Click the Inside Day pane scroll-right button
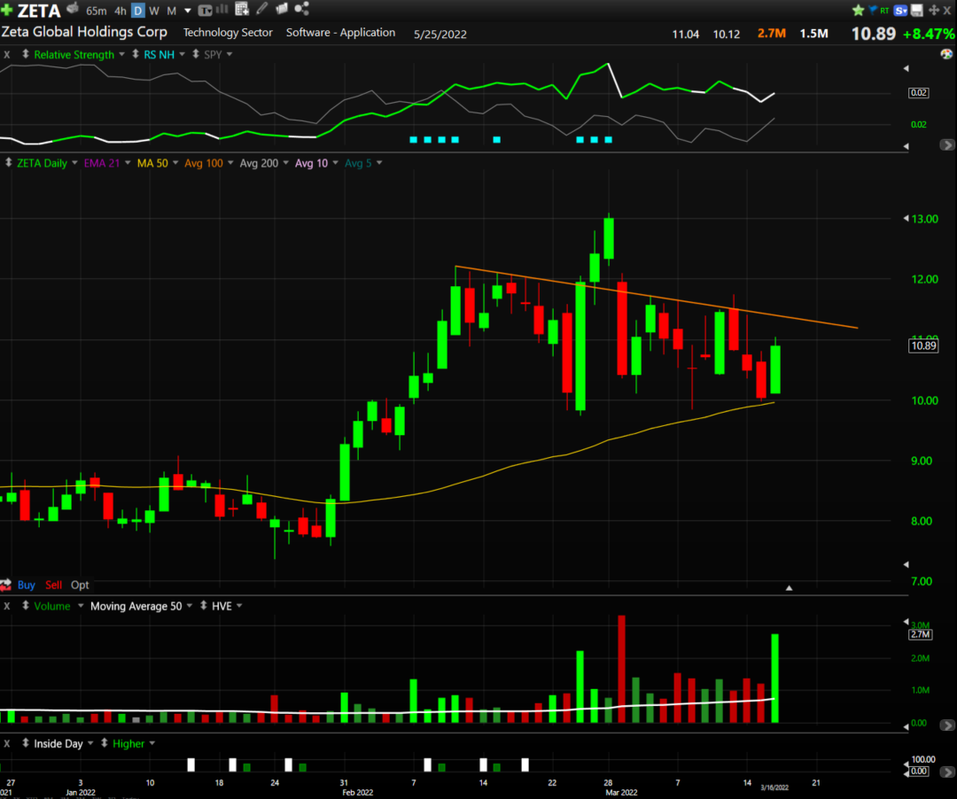 click(x=946, y=772)
